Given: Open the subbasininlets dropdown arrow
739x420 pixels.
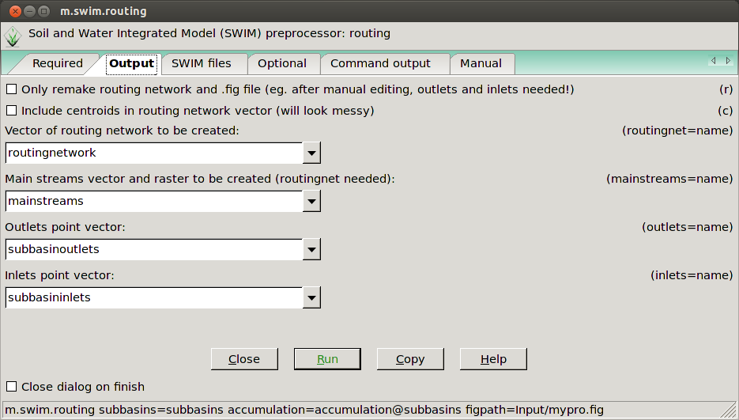Looking at the screenshot, I should click(x=312, y=298).
